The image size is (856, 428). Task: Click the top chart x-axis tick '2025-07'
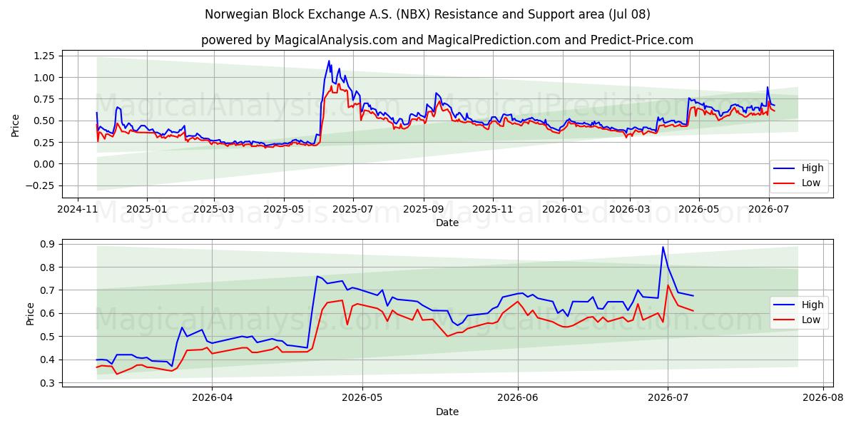[x=352, y=210]
